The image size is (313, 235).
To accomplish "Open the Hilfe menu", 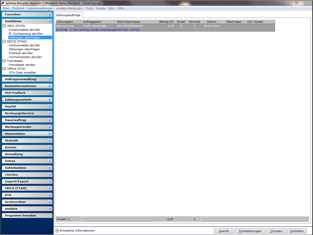I will 120,8.
